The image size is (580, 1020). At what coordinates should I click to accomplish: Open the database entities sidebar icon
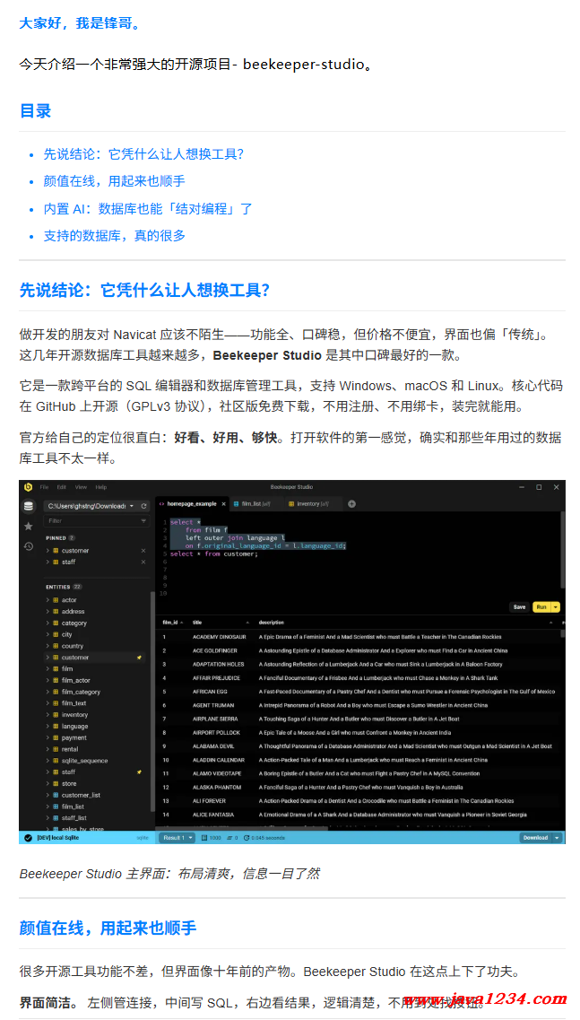(28, 506)
